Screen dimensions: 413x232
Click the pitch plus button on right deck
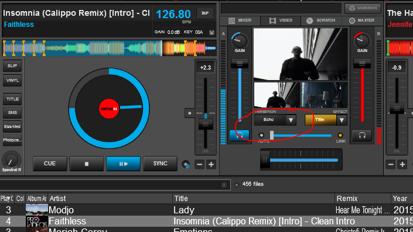[x=402, y=164]
